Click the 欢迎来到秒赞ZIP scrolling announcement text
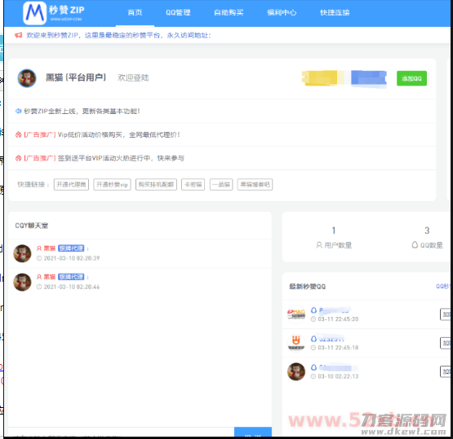 click(x=118, y=35)
